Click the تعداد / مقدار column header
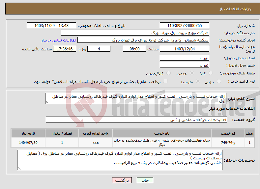Screen dimensions: 260x189 pyautogui.click(x=62, y=133)
